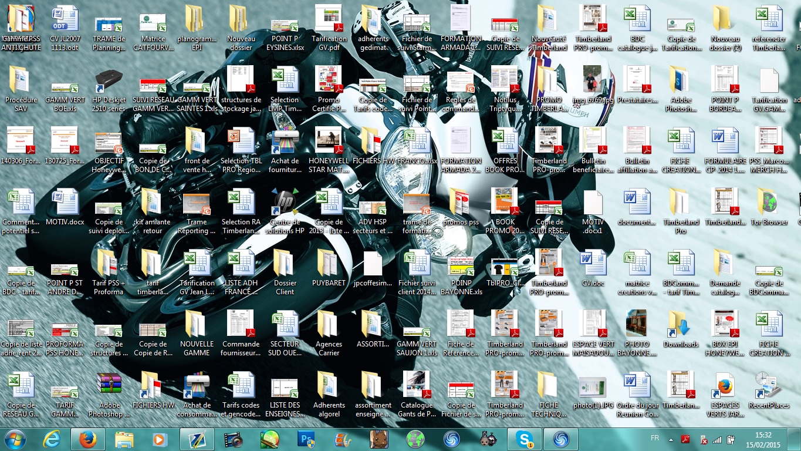Click the 'Notilus Triptyqu...' label

(505, 104)
